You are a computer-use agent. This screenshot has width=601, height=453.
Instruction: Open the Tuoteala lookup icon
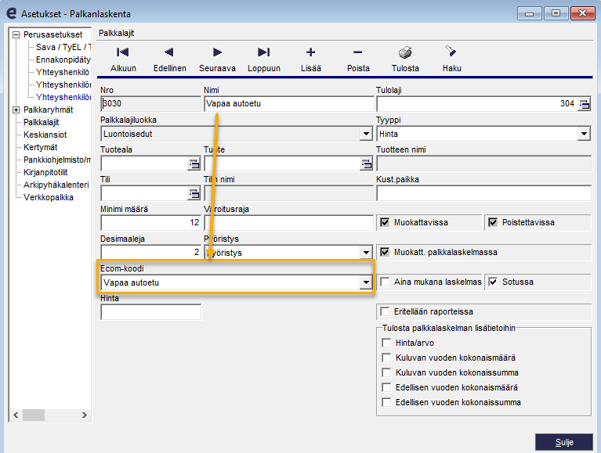click(194, 164)
